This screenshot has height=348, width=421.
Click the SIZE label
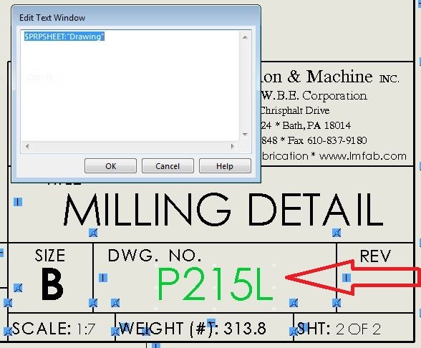50,256
